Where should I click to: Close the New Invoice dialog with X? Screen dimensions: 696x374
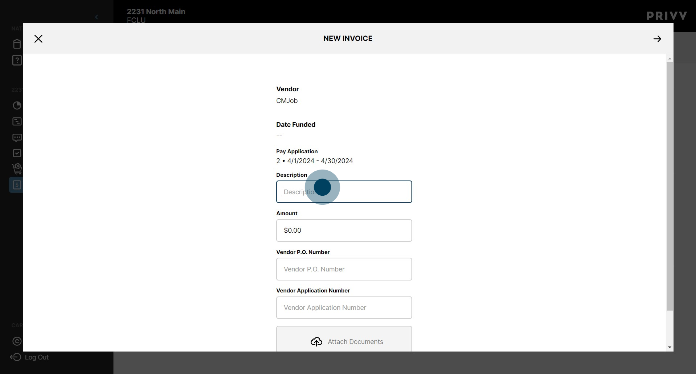[38, 39]
